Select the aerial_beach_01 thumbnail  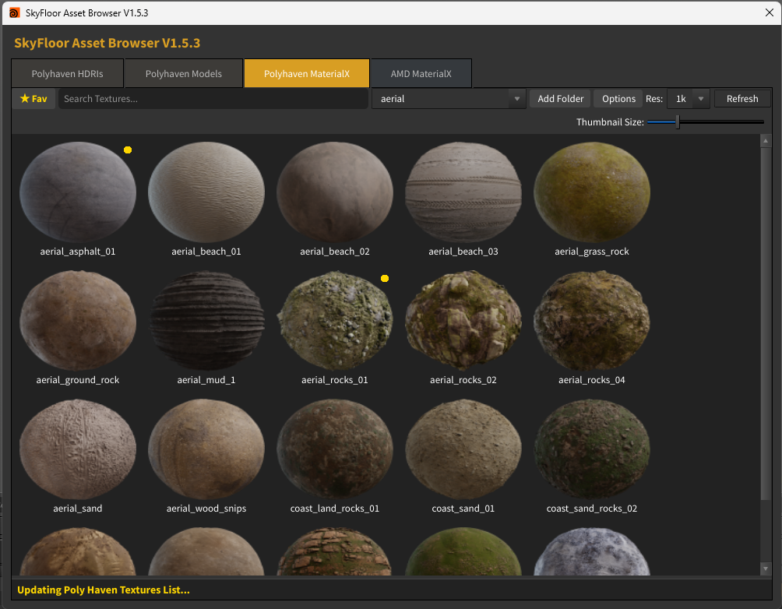pyautogui.click(x=206, y=192)
